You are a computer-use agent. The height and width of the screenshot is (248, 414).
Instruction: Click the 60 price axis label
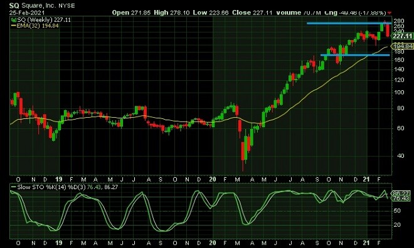tap(401, 128)
